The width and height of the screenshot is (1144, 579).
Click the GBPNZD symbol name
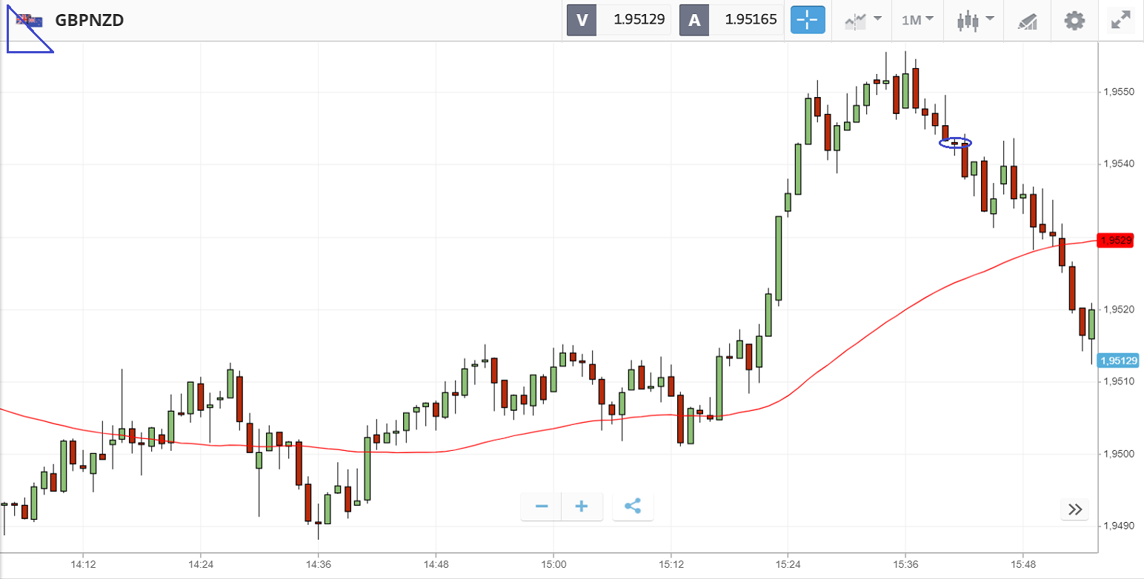coord(89,20)
